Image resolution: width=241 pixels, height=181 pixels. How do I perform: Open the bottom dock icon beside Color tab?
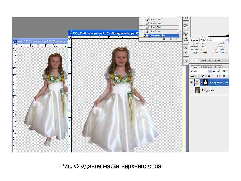click(186, 62)
